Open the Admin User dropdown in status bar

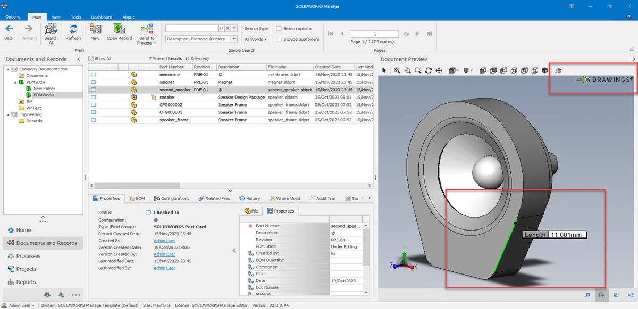coord(20,305)
